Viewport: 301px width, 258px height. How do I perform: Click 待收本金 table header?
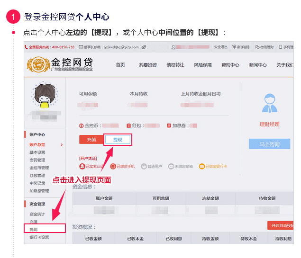[248, 239]
